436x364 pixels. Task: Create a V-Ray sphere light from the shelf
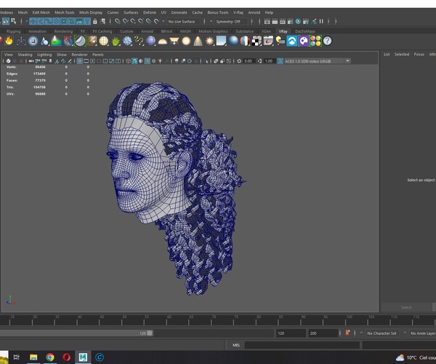click(186, 41)
